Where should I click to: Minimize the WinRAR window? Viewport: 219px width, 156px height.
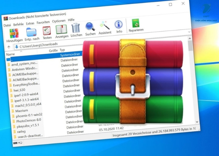158,6
